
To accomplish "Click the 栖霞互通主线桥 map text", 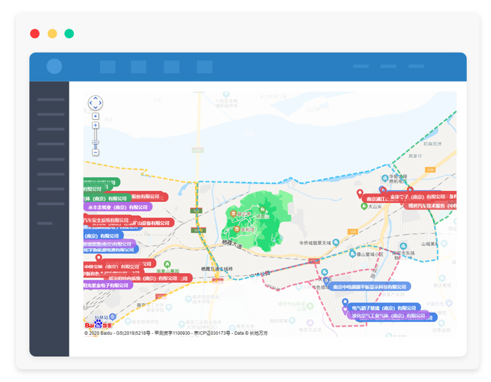I will (217, 269).
